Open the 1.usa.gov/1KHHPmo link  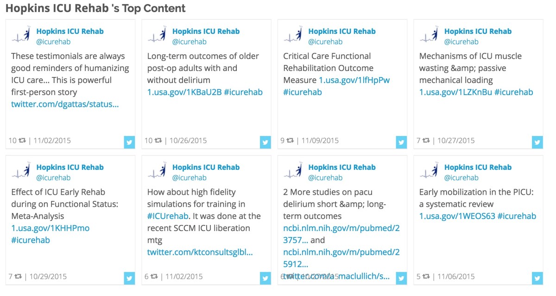point(50,228)
